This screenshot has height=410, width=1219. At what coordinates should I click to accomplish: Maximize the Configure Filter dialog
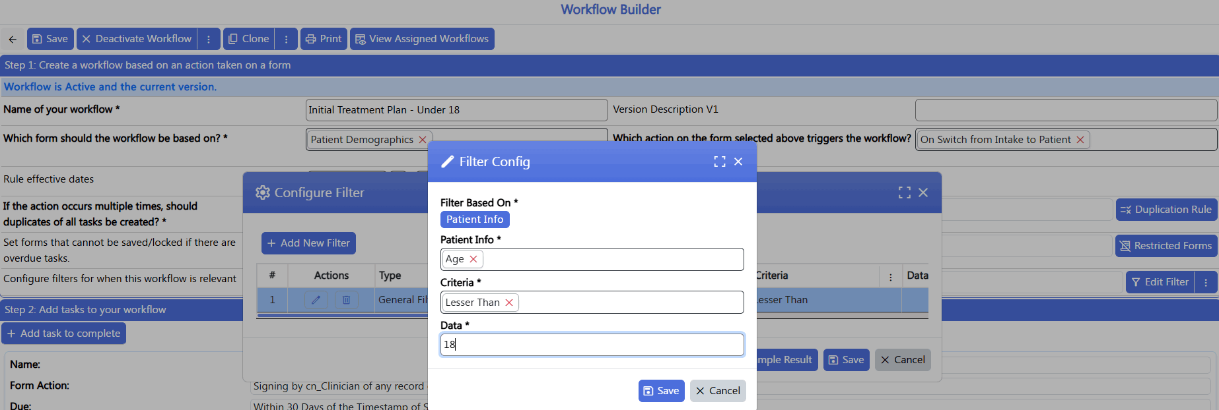[x=905, y=192]
